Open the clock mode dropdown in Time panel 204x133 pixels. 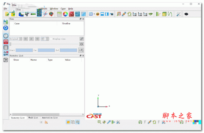pos(45,39)
